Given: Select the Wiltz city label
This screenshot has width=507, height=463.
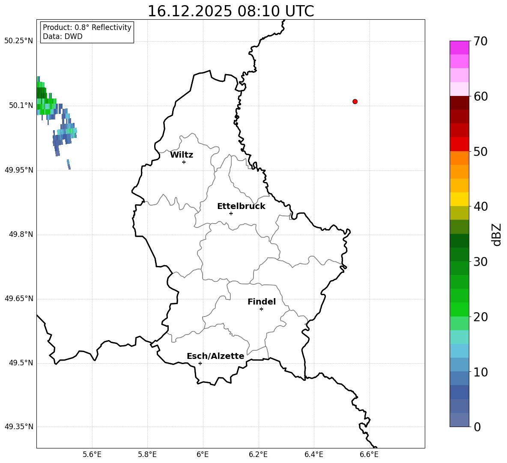Looking at the screenshot, I should coord(182,155).
